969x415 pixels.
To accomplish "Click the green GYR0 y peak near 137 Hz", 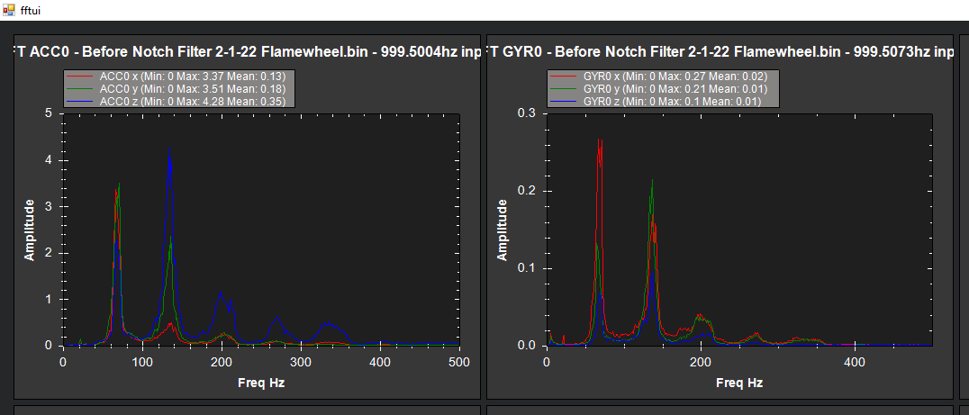I will (652, 183).
